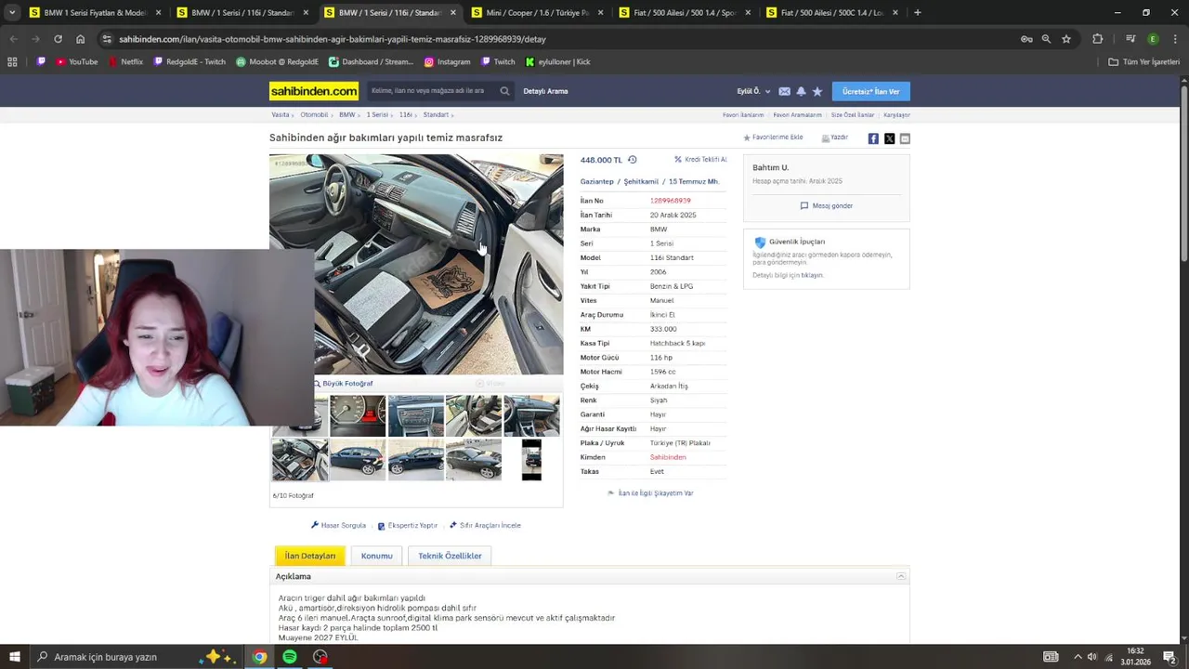The image size is (1189, 669).
Task: Open Chrome profile avatar E
Action: [x=1153, y=39]
